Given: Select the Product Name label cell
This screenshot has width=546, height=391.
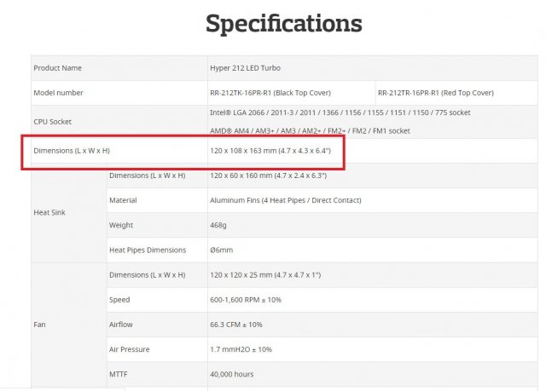Looking at the screenshot, I should pos(57,68).
